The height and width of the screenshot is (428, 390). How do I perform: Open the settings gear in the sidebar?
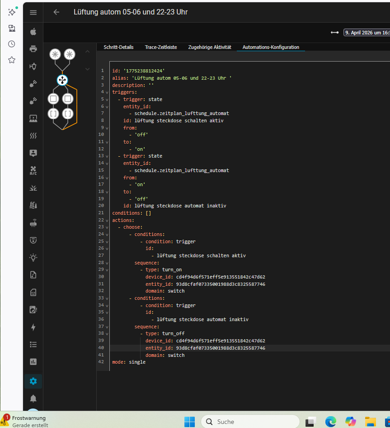click(33, 381)
